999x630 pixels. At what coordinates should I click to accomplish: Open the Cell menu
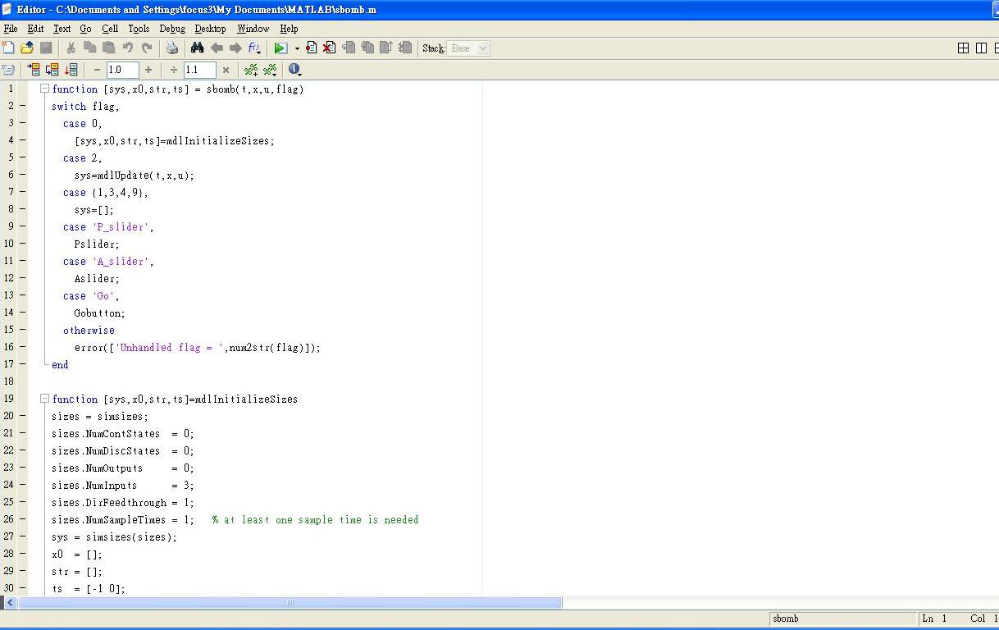pos(110,28)
